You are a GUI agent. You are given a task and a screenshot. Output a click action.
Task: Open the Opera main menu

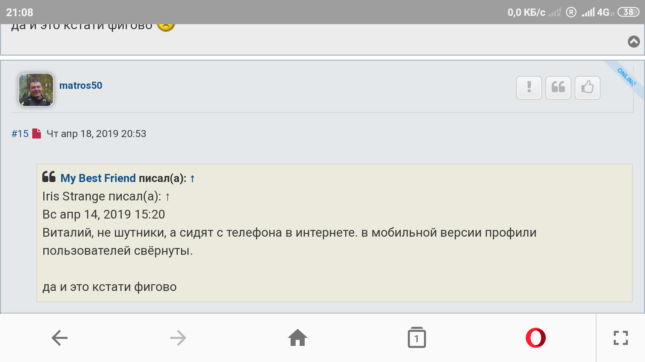[x=535, y=338]
